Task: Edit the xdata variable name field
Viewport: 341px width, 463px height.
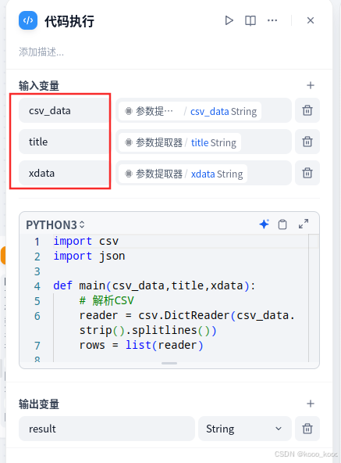Action: (x=64, y=173)
